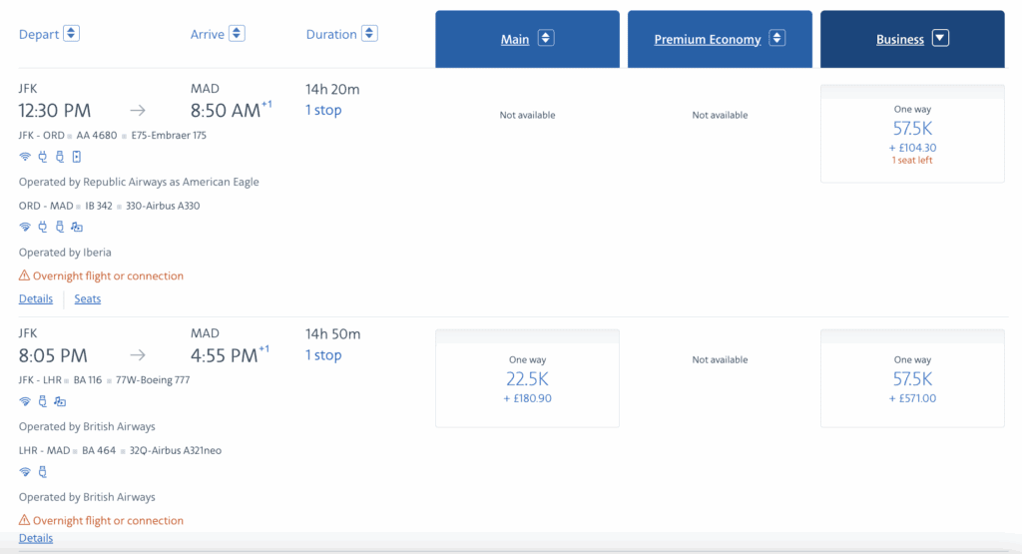Click the 'Arrive' column label
Image resolution: width=1022 pixels, height=554 pixels.
(208, 35)
